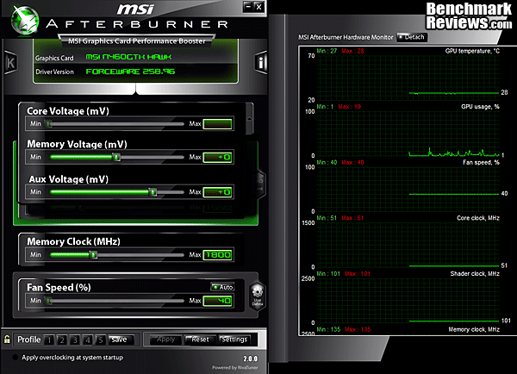Click the Memory Clock slider handle

click(x=93, y=254)
